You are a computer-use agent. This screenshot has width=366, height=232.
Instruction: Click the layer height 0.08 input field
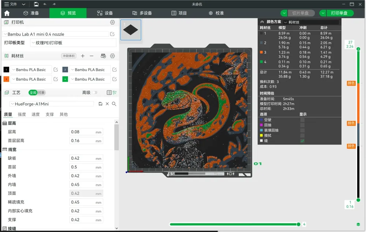[86, 132]
